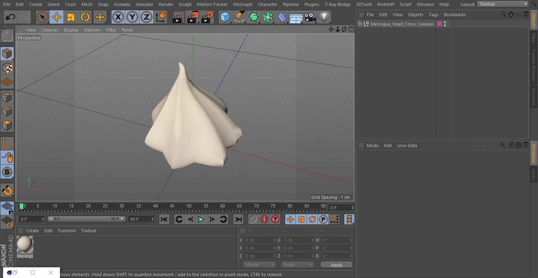The image size is (538, 278).
Task: Switch to the Takes side tab
Action: pyautogui.click(x=534, y=38)
